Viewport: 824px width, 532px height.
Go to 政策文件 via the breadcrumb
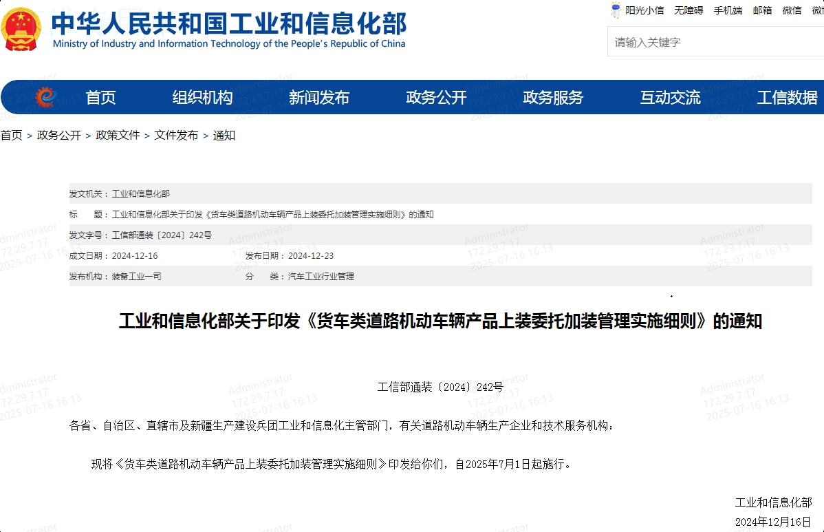[118, 136]
